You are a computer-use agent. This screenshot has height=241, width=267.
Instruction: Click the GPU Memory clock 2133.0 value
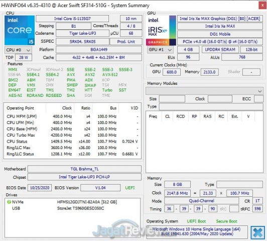(x=209, y=72)
